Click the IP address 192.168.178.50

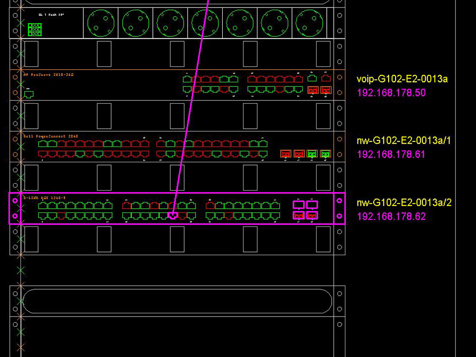(391, 93)
